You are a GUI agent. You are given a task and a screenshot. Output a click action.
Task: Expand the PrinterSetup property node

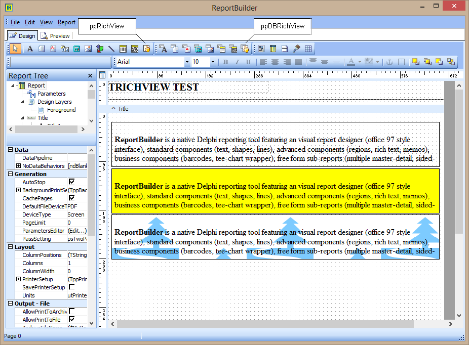tap(19, 279)
